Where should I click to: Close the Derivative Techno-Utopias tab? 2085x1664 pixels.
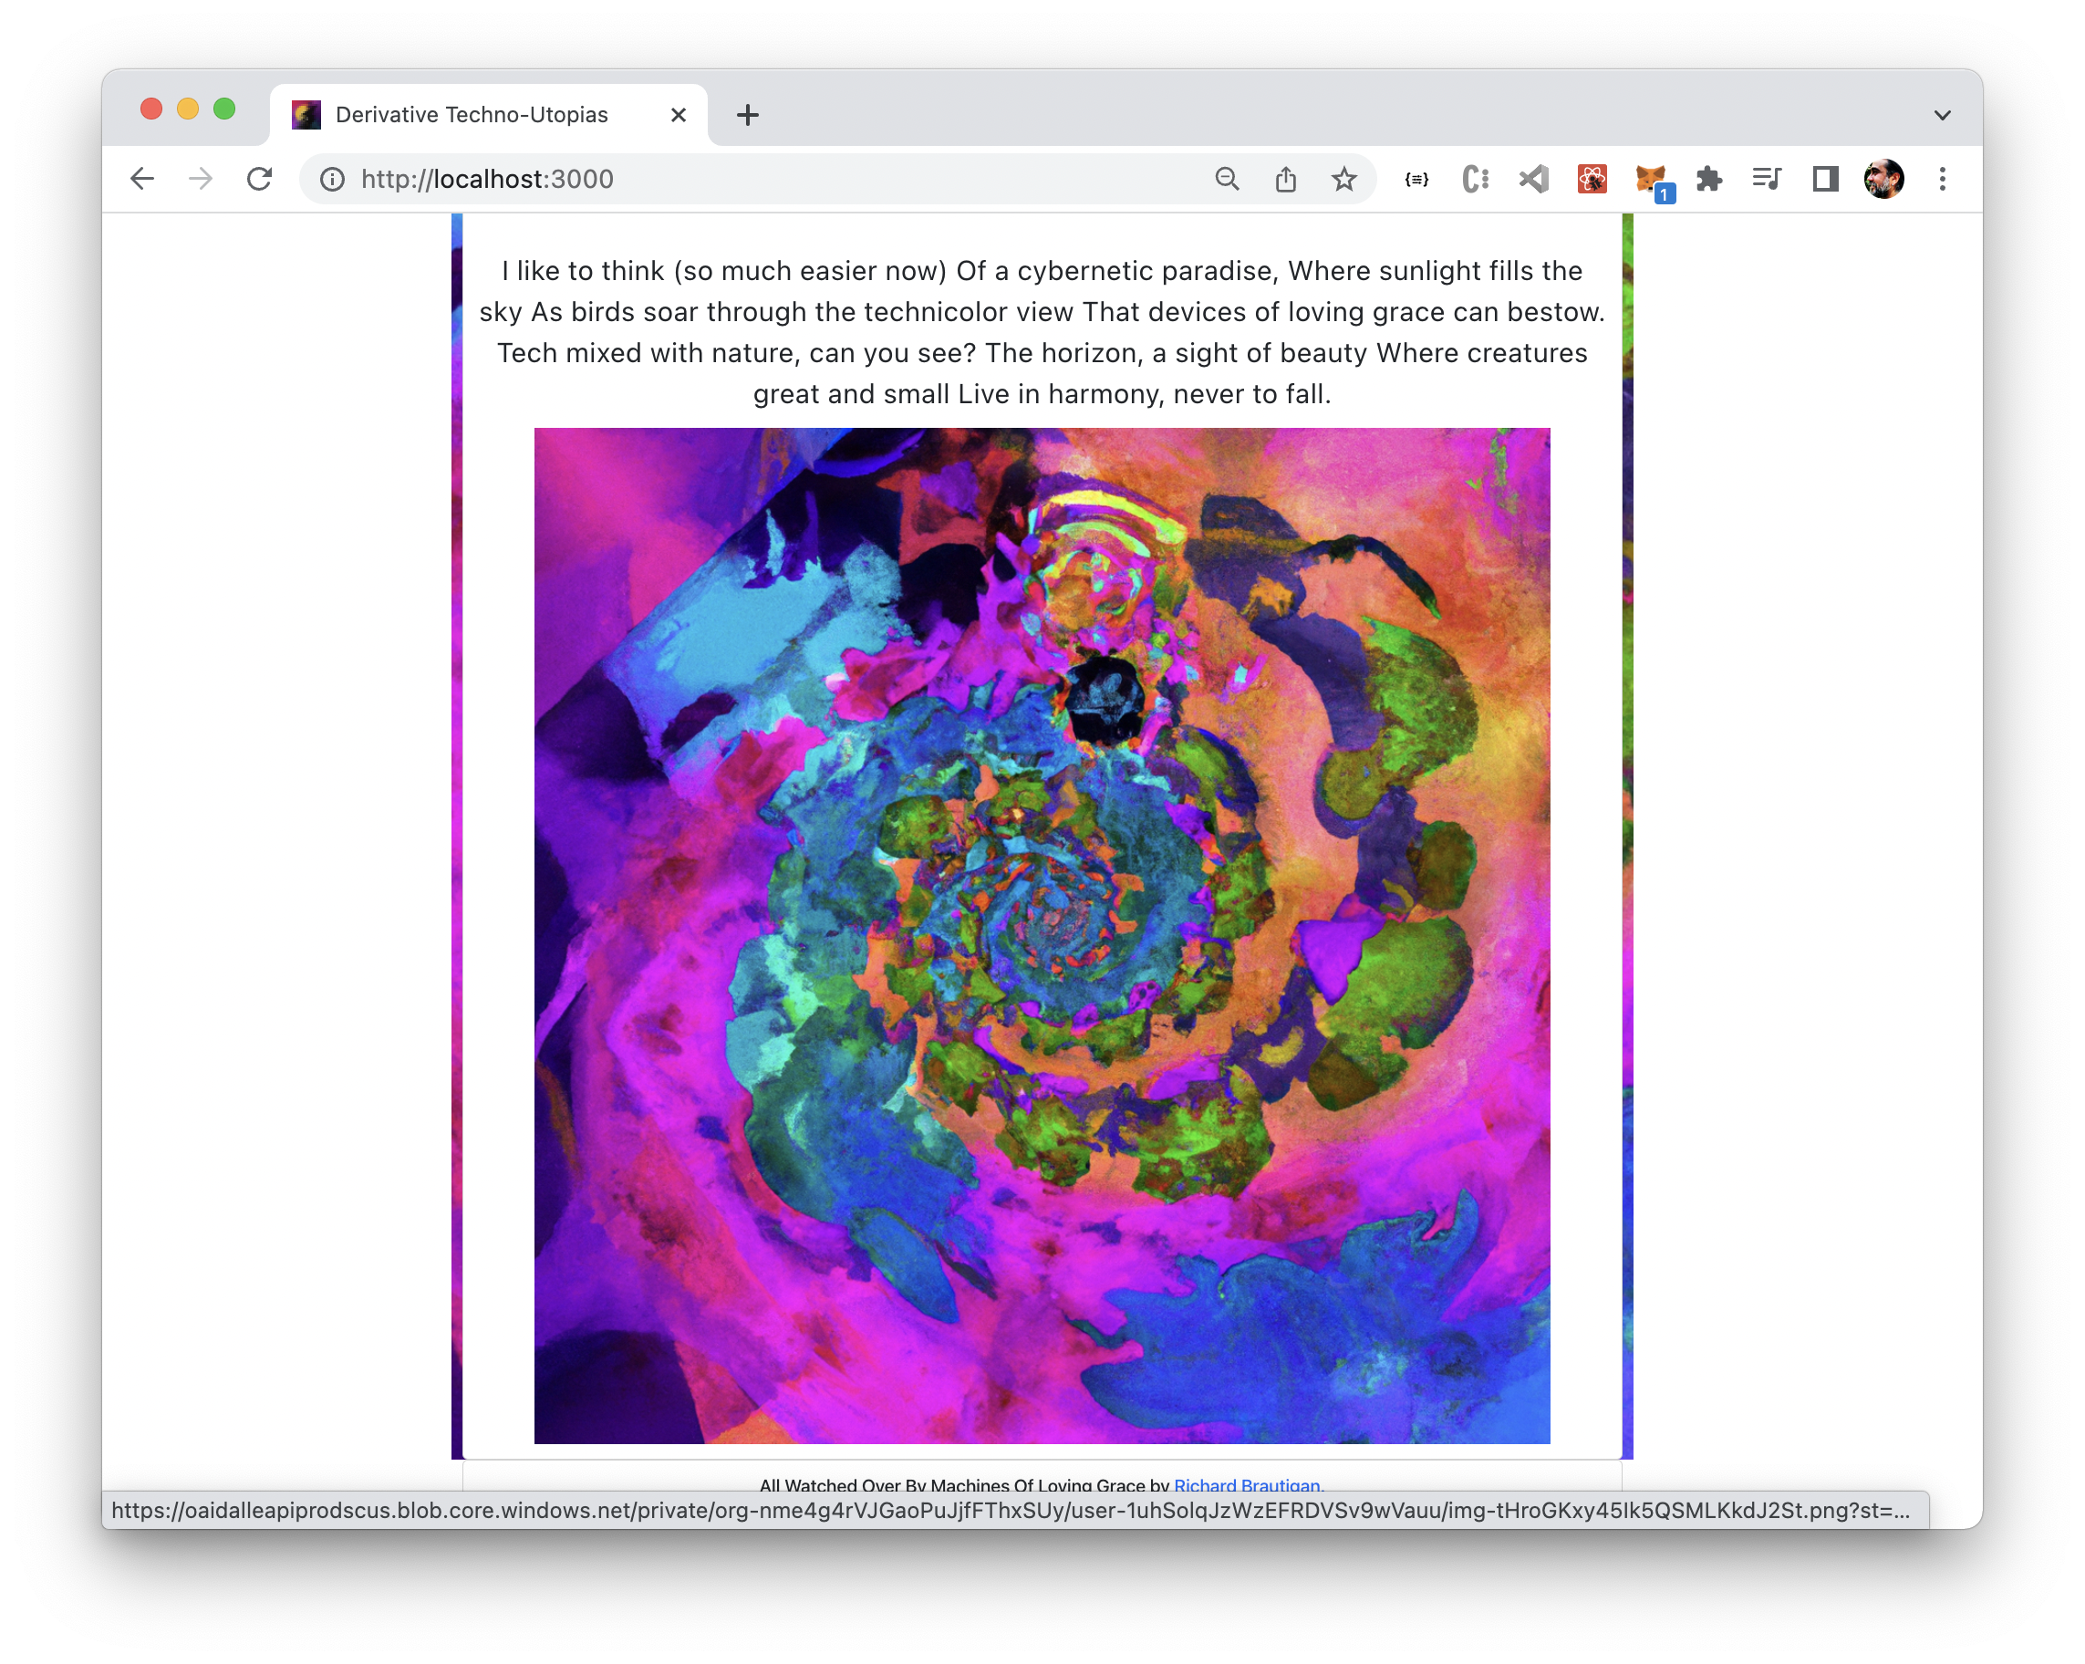point(678,115)
